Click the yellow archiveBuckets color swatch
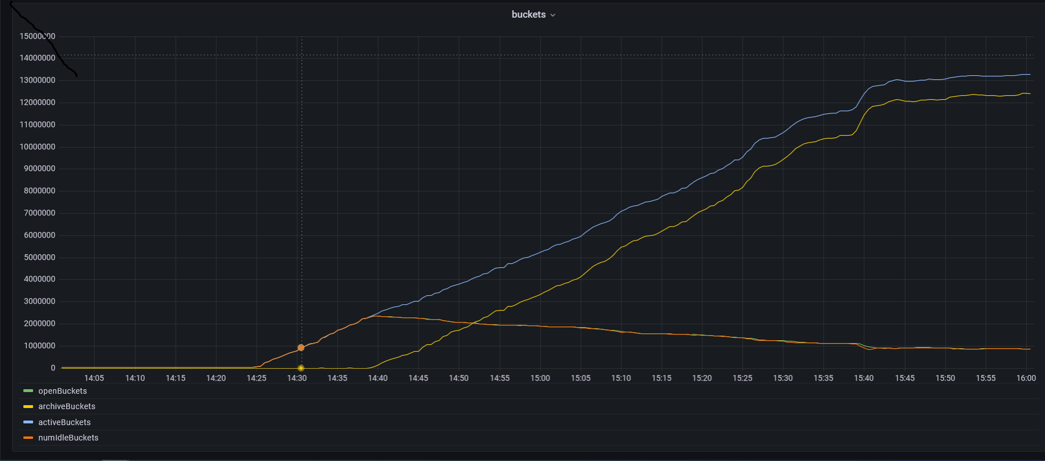The width and height of the screenshot is (1045, 461). click(x=28, y=406)
